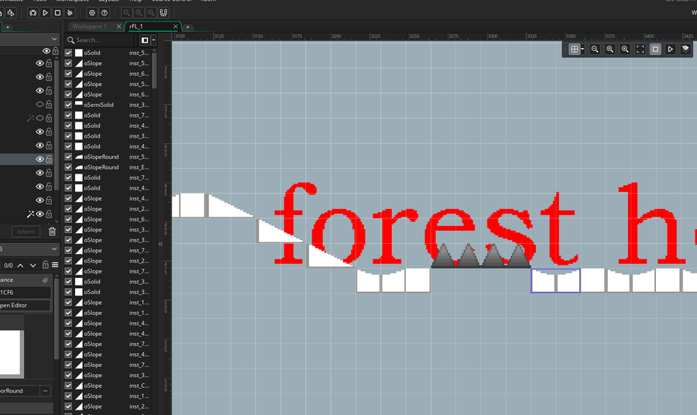Play room animation from the canvas toolbar
The image size is (697, 415).
pos(671,50)
